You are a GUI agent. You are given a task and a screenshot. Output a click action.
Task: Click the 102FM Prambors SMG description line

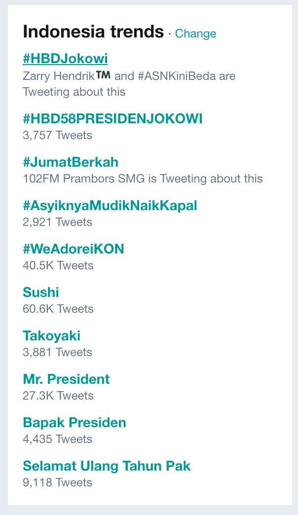coord(143,179)
